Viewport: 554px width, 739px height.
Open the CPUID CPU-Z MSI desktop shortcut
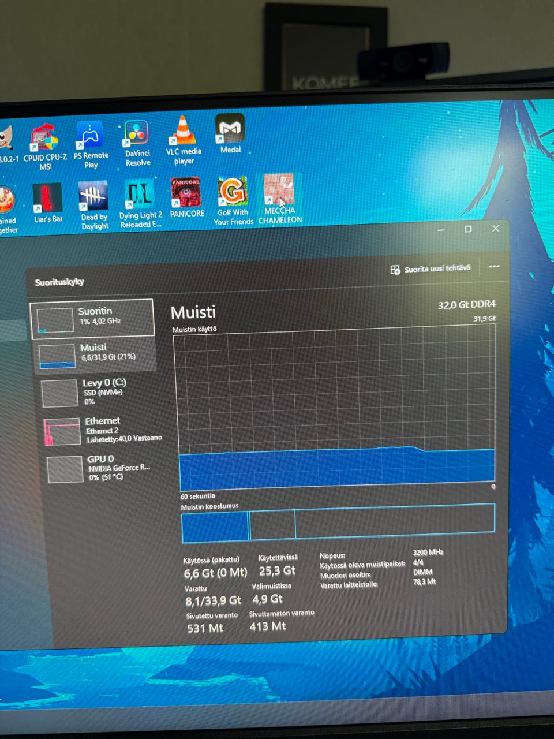pos(45,147)
